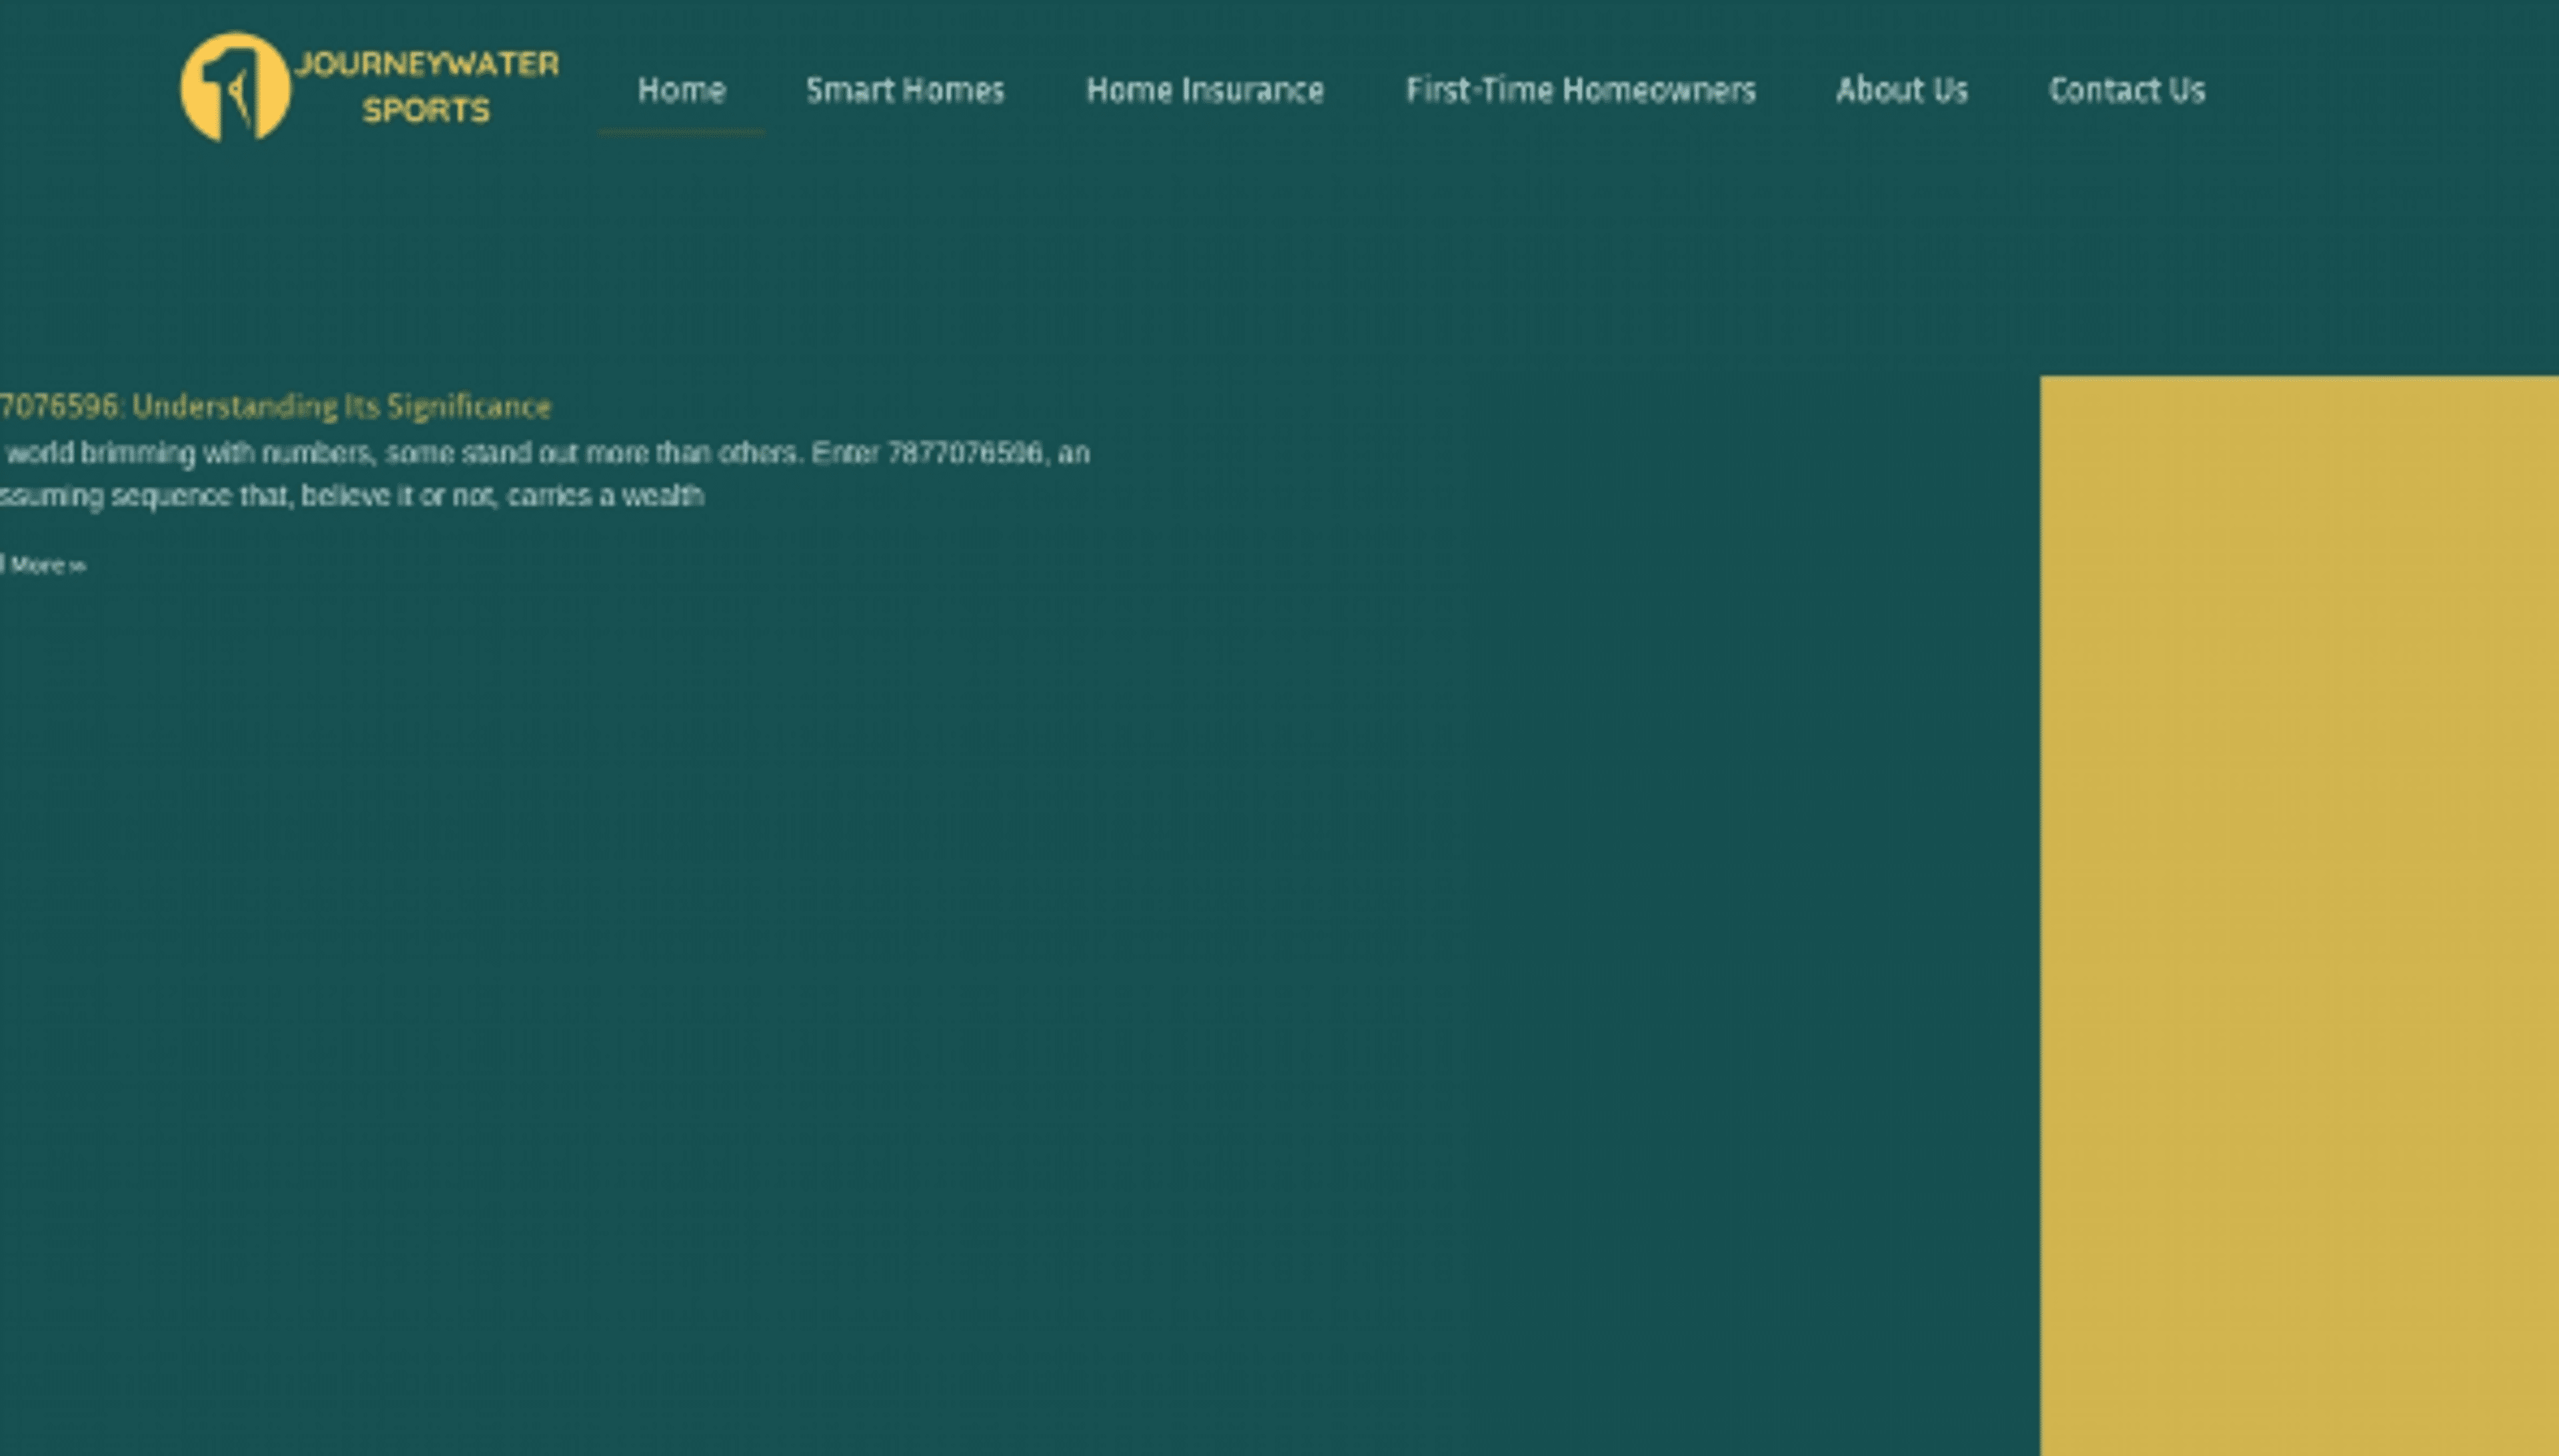Open the Home Insurance menu item

(x=1204, y=91)
